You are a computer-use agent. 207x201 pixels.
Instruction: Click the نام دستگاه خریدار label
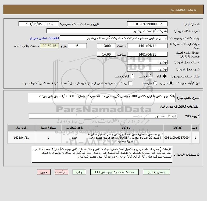click(187, 31)
